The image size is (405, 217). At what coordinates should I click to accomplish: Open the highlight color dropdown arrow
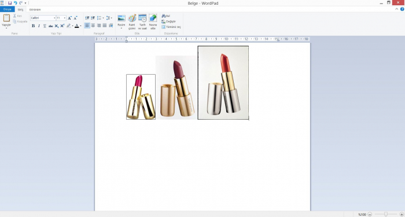[x=72, y=26]
